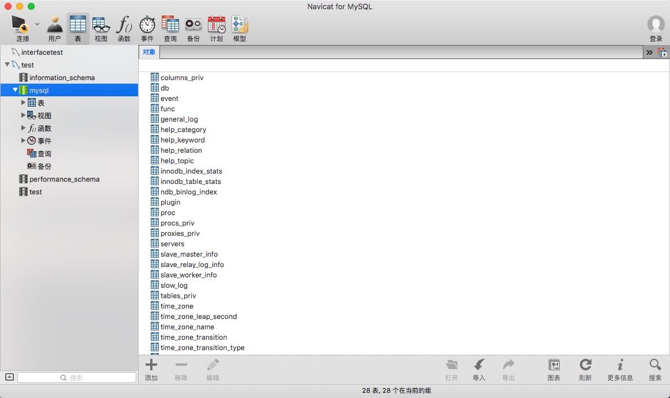The height and width of the screenshot is (398, 670).
Task: Collapse the test connection tree
Action: [x=8, y=65]
